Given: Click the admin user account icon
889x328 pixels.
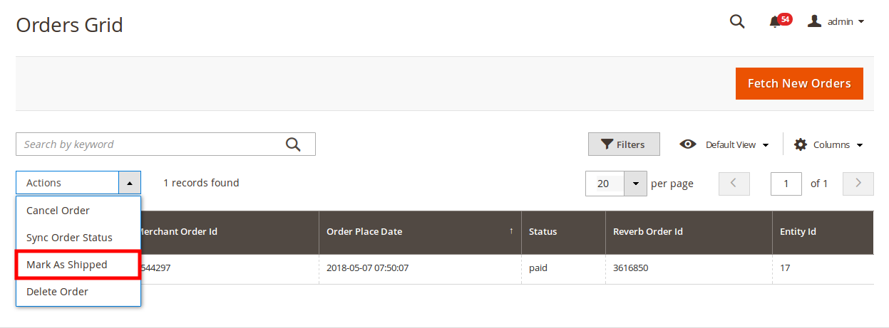Looking at the screenshot, I should 815,21.
